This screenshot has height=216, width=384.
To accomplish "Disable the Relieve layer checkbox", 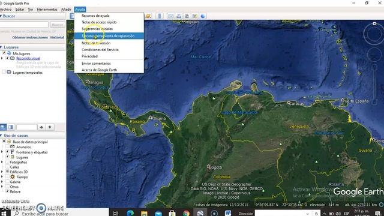I will [7, 191].
